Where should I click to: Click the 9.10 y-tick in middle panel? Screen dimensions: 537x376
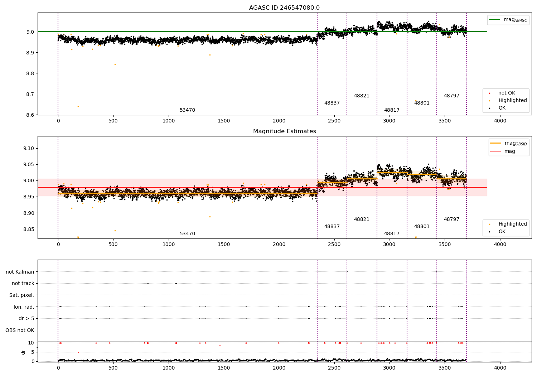pos(29,149)
